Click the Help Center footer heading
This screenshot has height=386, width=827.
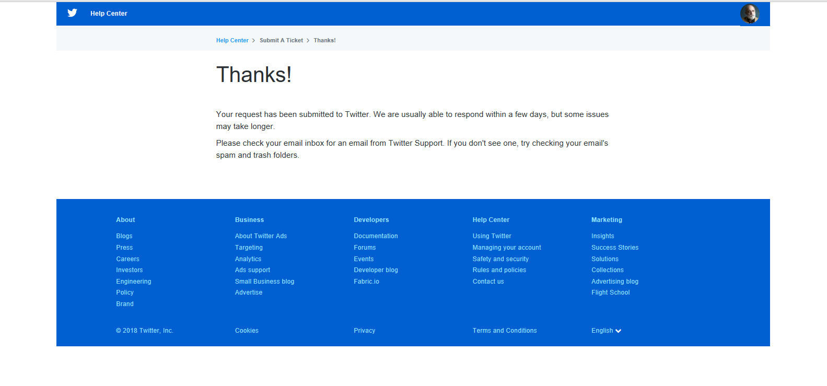(491, 220)
